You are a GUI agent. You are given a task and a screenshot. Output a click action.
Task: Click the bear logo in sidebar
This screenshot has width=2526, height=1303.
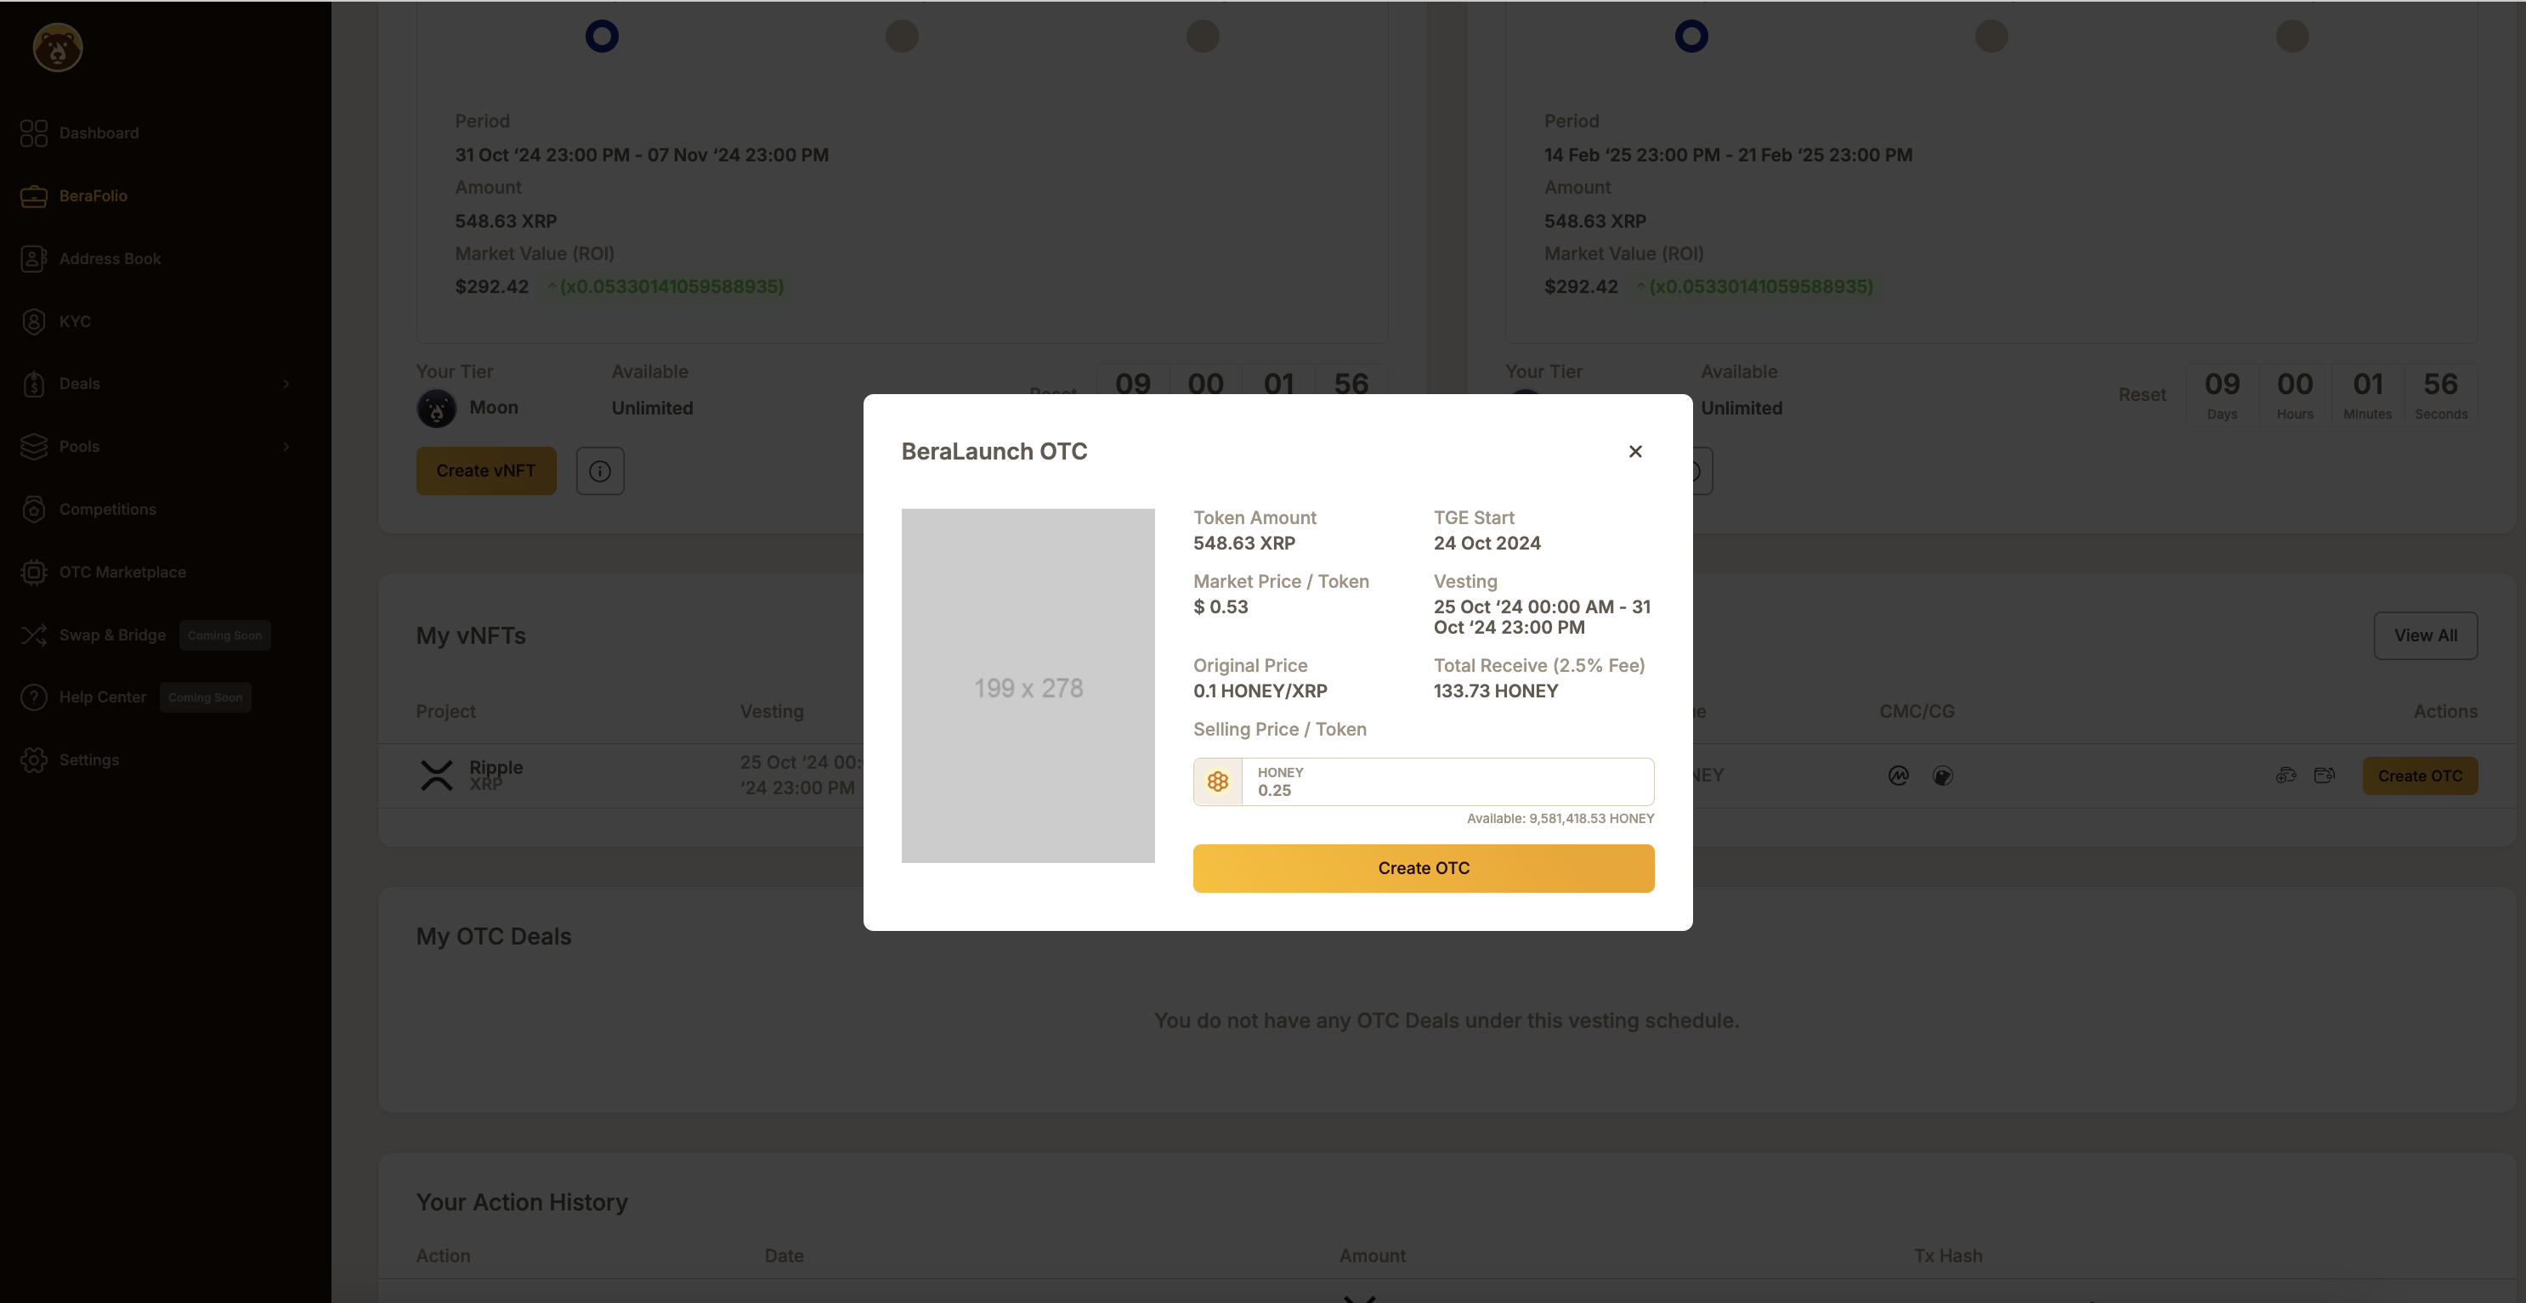[58, 47]
